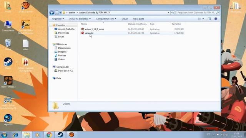246x138 pixels.
Task: Select Favoritos in navigation pane
Action: pos(61,25)
